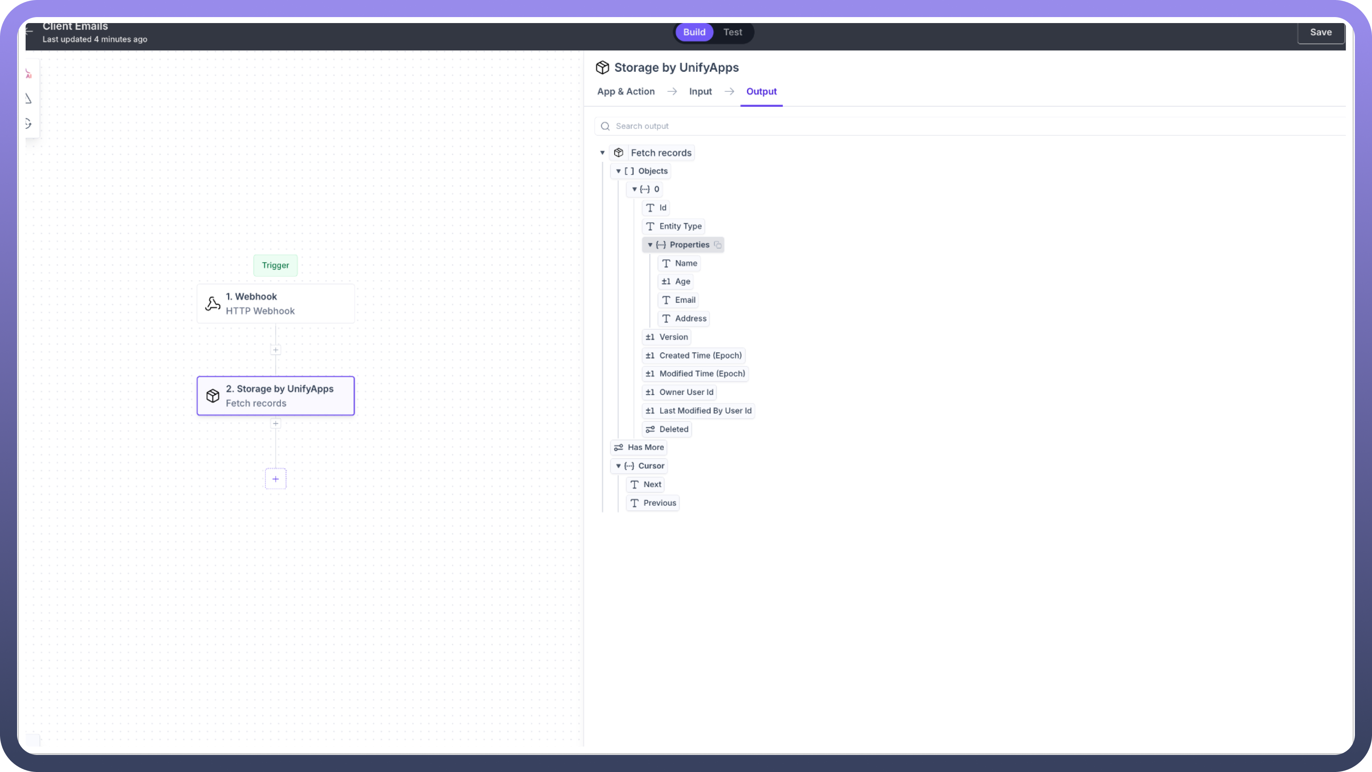Click the plus connector below Storage step

(x=275, y=424)
